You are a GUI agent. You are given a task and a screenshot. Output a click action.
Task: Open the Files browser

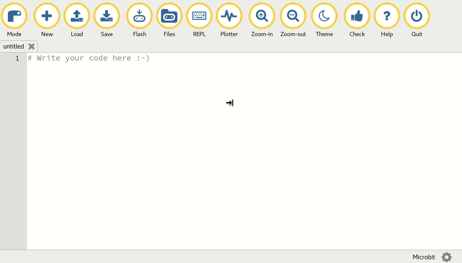[169, 17]
